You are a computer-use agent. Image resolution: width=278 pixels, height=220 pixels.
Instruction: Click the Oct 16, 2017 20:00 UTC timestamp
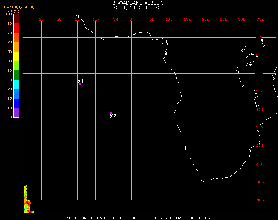[x=137, y=8]
